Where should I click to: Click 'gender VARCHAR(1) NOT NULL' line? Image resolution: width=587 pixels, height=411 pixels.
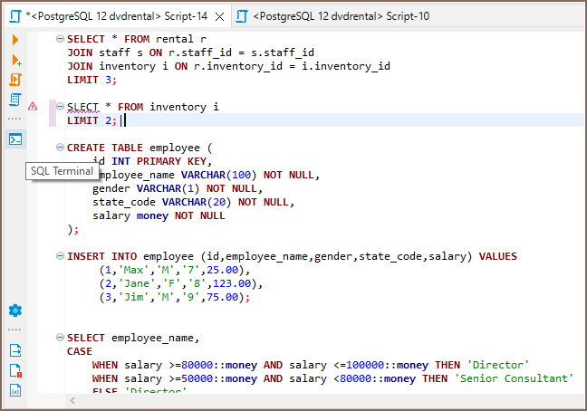coord(178,189)
